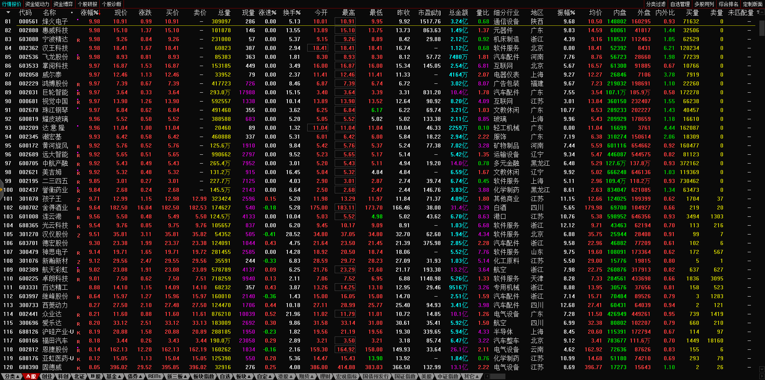Switch to the 科创 market tab
The width and height of the screenshot is (765, 380).
pyautogui.click(x=63, y=376)
